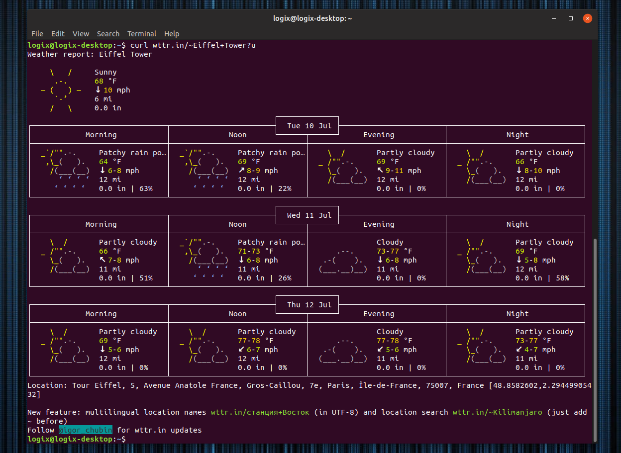Click the sunny weather ASCII icon

point(62,90)
